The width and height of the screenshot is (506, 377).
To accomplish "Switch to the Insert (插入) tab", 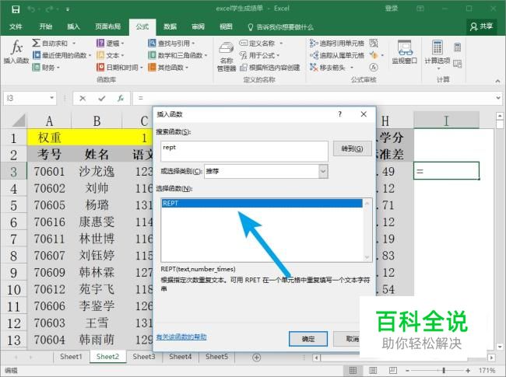I will (x=73, y=26).
